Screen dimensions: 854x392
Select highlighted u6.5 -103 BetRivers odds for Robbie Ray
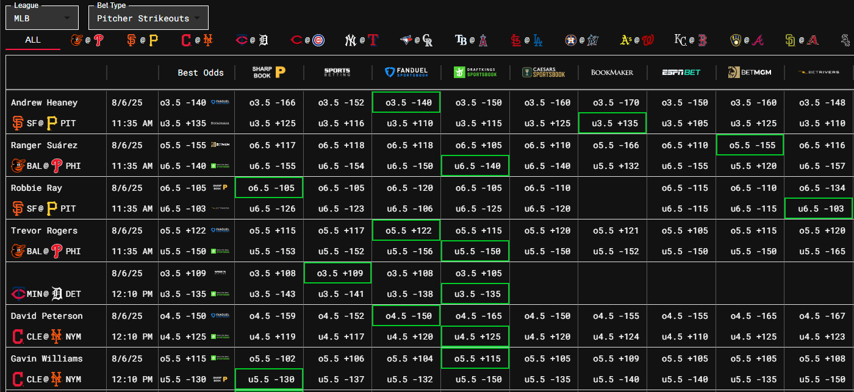(818, 208)
